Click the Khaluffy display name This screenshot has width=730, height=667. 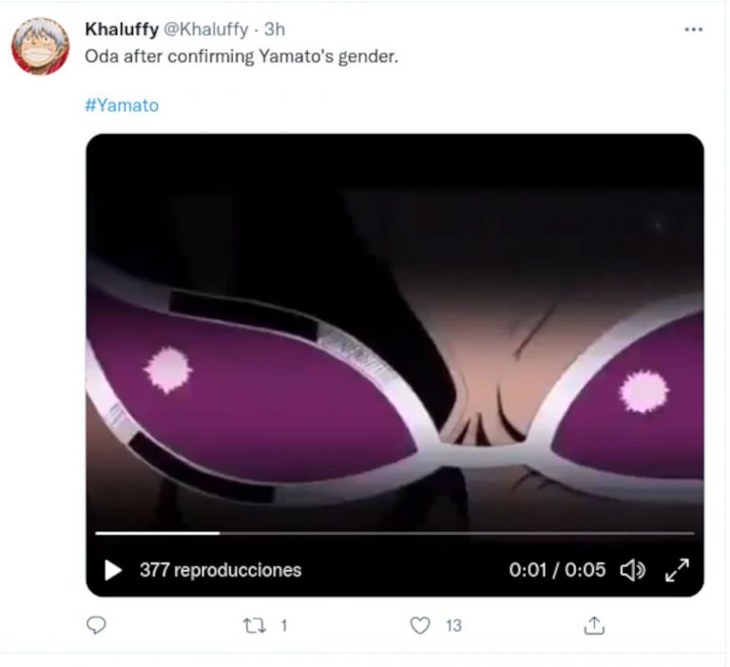pyautogui.click(x=122, y=29)
